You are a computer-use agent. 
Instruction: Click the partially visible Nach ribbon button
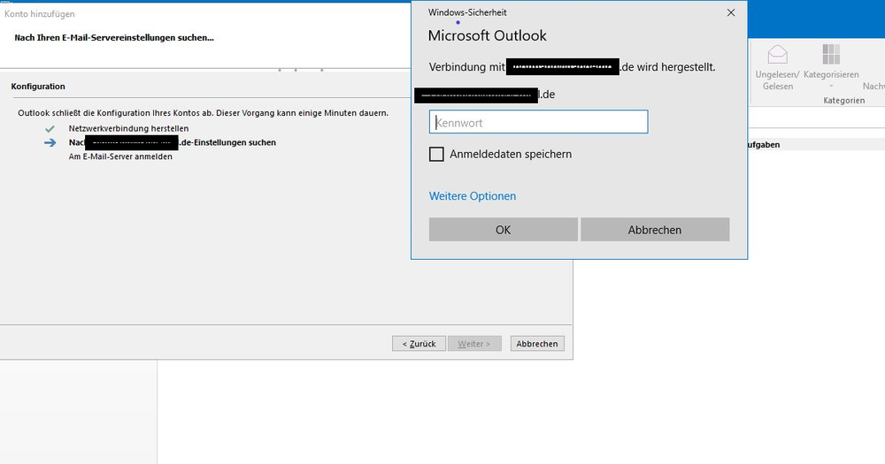[x=873, y=87]
